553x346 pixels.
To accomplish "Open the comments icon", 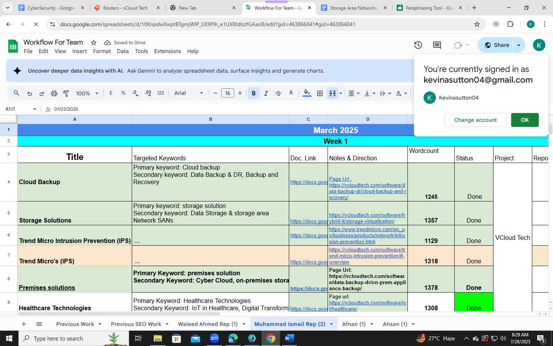I will [x=437, y=45].
